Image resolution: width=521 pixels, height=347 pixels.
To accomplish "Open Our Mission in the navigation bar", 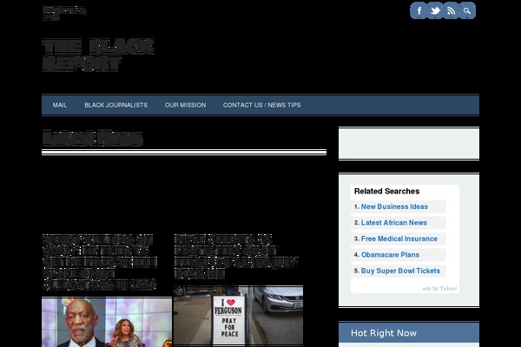I will pyautogui.click(x=186, y=105).
